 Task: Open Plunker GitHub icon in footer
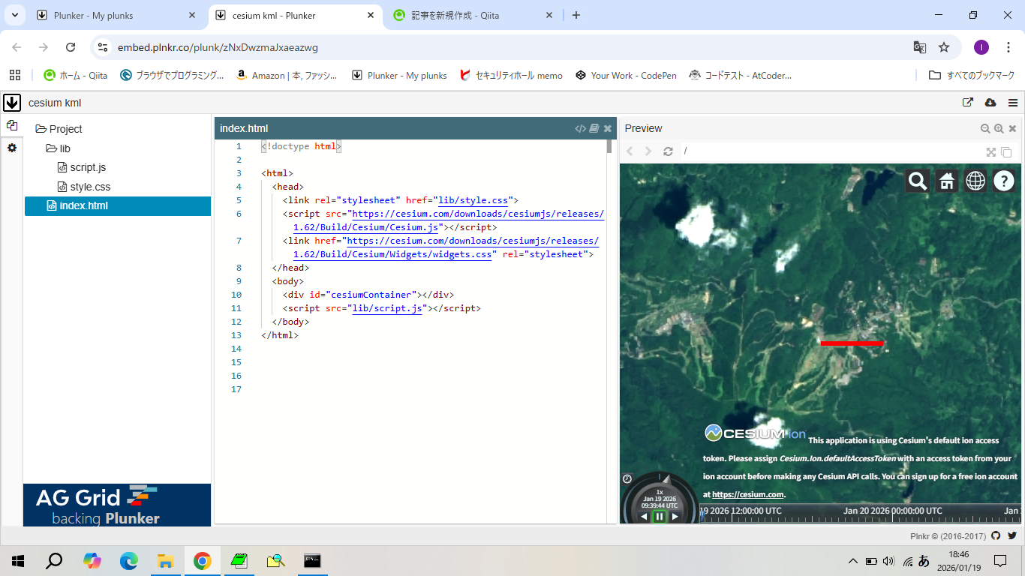(996, 535)
